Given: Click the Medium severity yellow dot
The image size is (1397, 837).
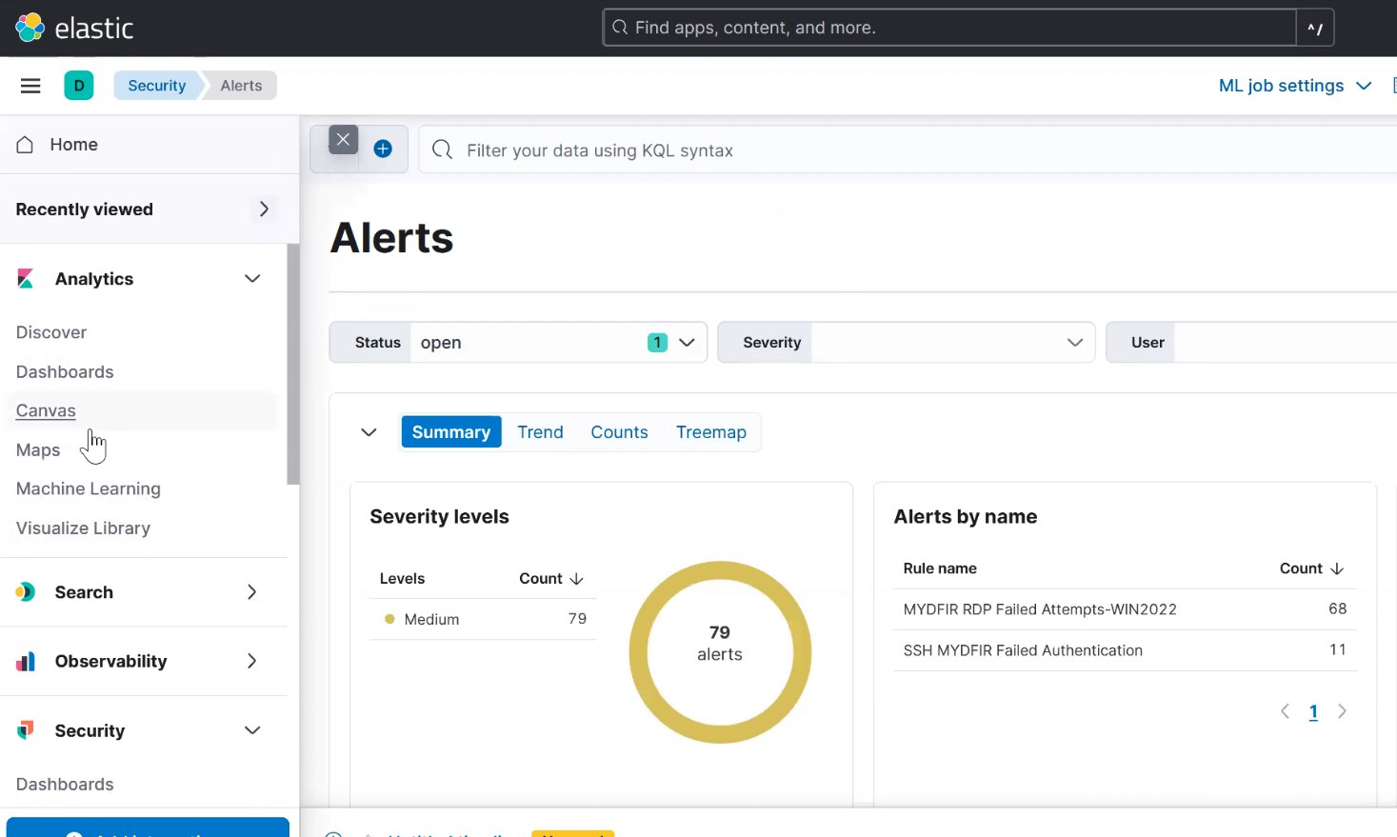Looking at the screenshot, I should click(389, 619).
